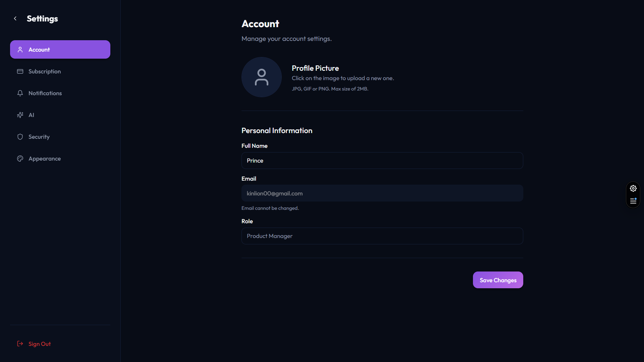Viewport: 644px width, 362px height.
Task: Click the Subscription card icon
Action: (x=20, y=71)
